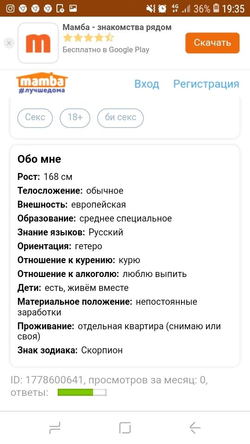Tap the Мамба - знакомства рядом title
This screenshot has height=444, width=250.
(117, 27)
